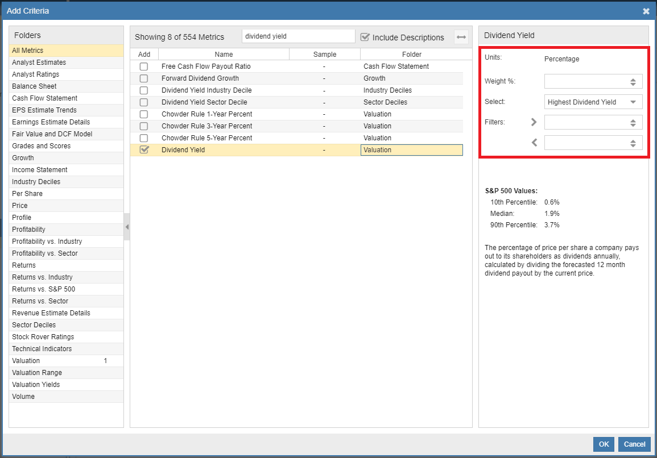Enable the Chowder Rule 5-Year Percent checkbox

(x=144, y=138)
